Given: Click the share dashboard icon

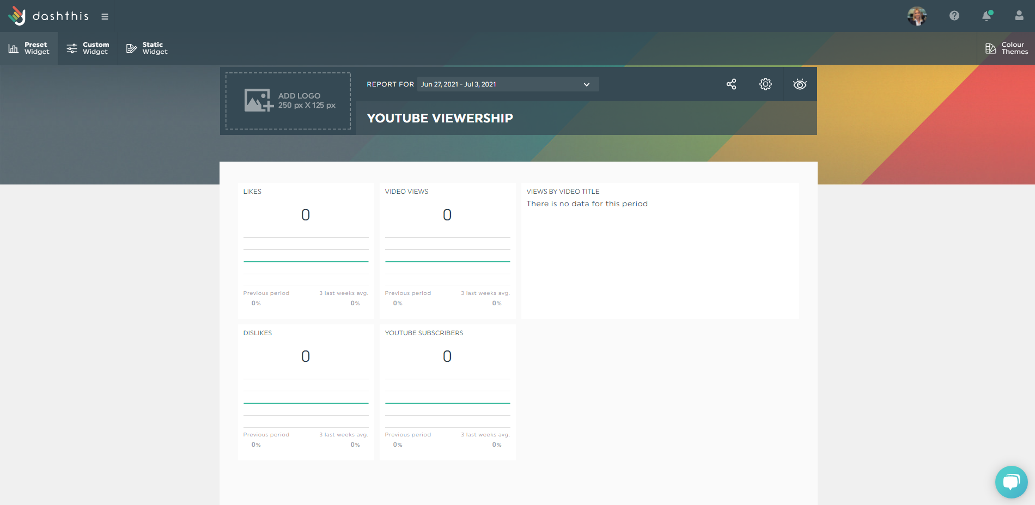Looking at the screenshot, I should (x=732, y=84).
